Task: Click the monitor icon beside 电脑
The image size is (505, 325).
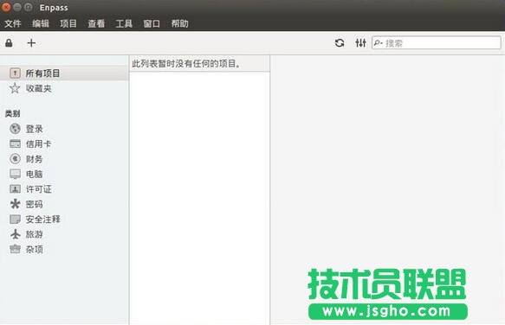Action: coord(15,174)
